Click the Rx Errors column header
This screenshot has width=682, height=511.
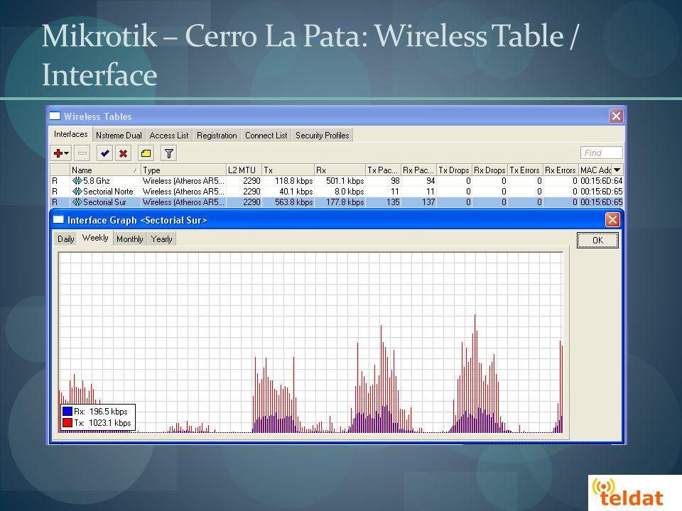pos(561,170)
